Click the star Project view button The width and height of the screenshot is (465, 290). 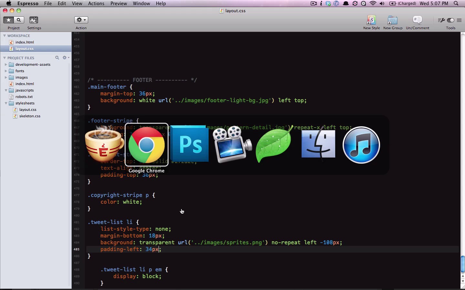(8, 20)
